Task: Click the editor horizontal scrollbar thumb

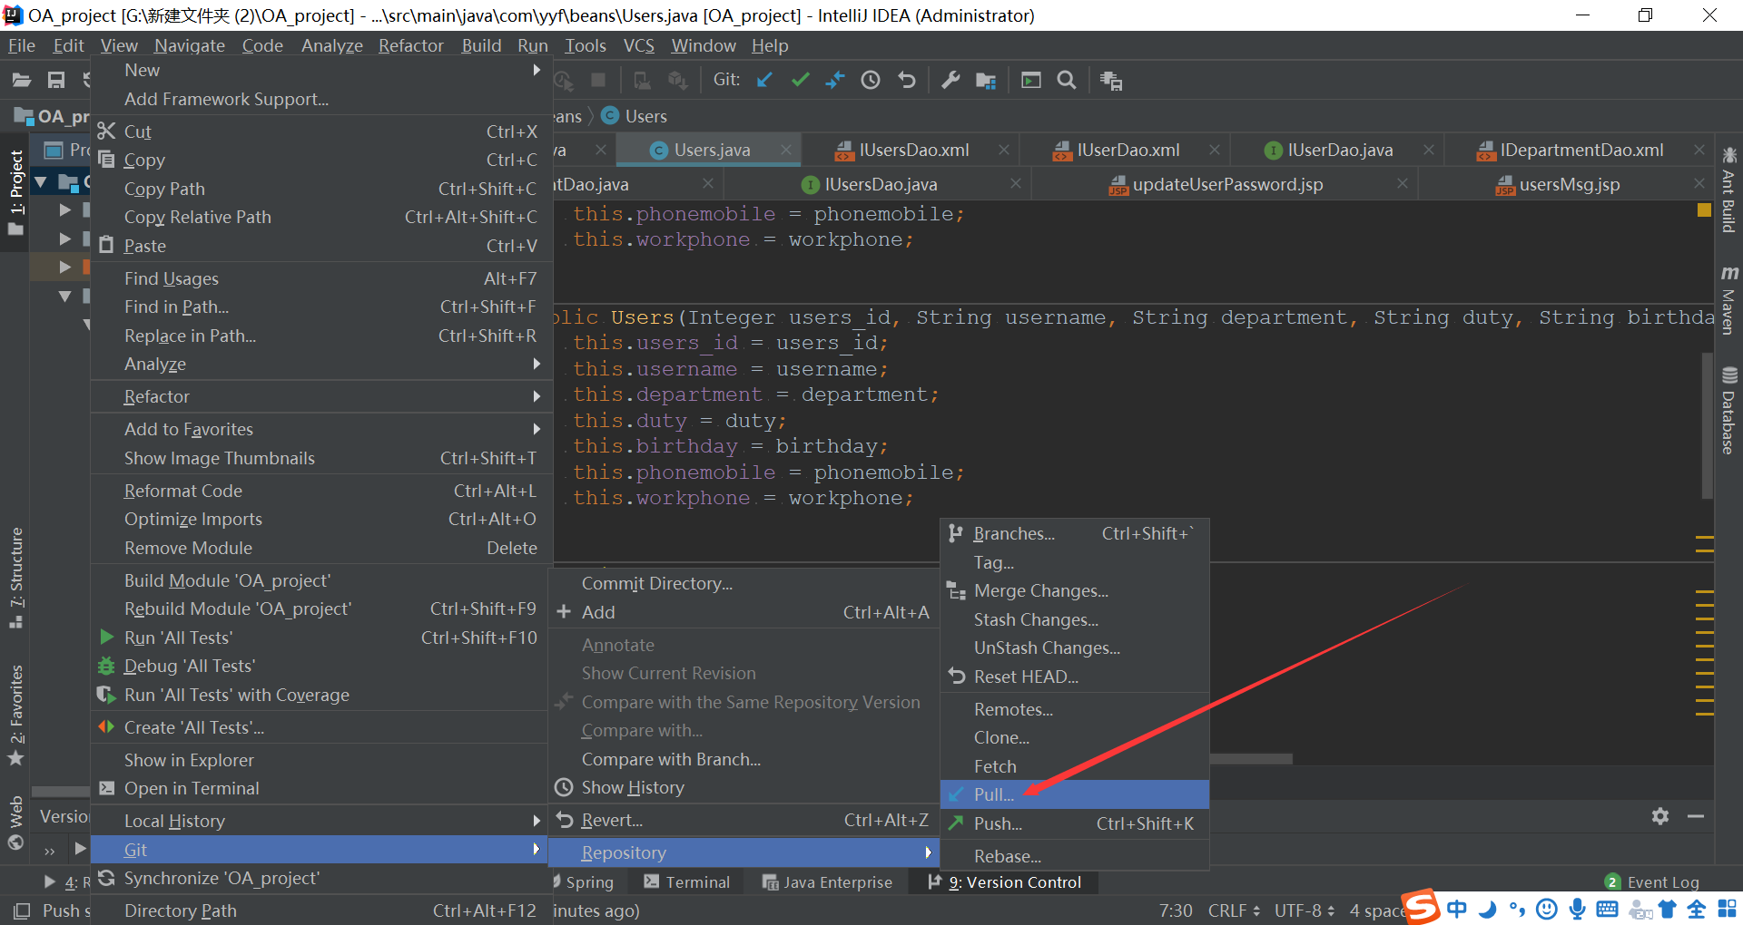Action: [1251, 759]
